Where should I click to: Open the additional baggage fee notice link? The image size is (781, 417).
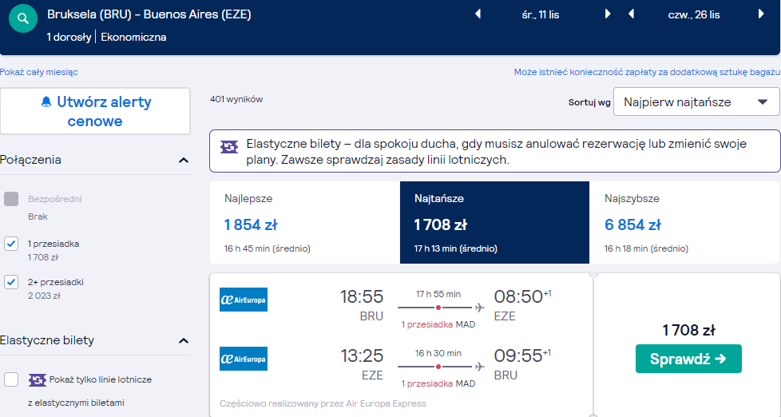647,72
